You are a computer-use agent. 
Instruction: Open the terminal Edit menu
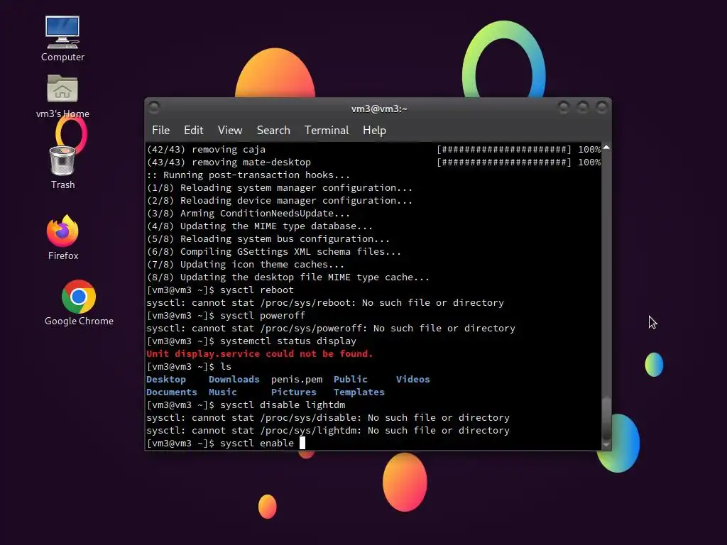tap(193, 131)
